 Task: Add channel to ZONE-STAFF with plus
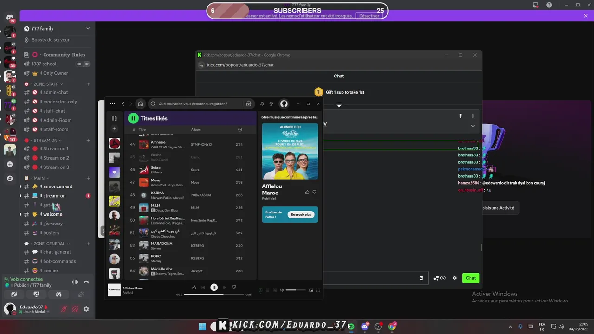click(88, 84)
